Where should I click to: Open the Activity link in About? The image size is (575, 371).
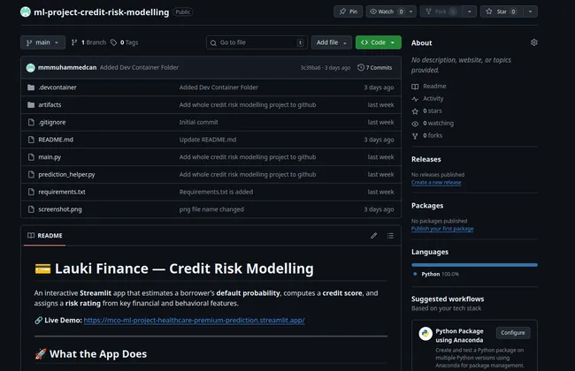point(427,99)
